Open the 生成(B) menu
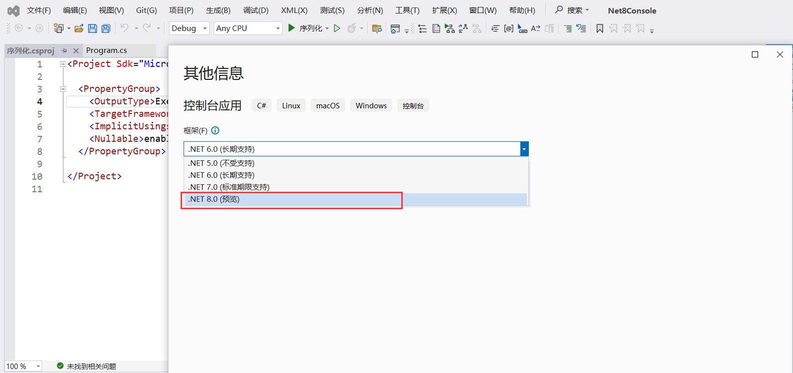This screenshot has height=373, width=793. tap(218, 10)
